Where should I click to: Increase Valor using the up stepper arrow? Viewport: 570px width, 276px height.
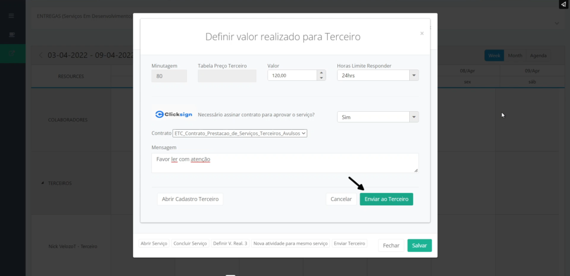tap(321, 72)
